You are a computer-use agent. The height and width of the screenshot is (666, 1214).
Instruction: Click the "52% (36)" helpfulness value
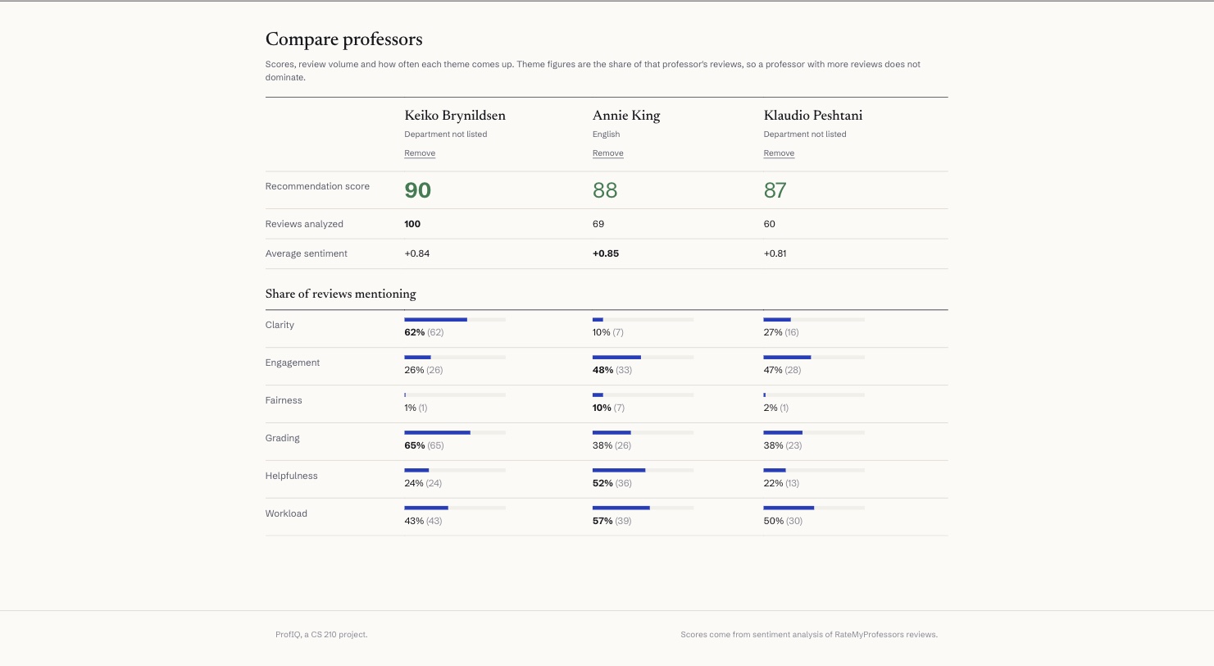click(x=612, y=483)
